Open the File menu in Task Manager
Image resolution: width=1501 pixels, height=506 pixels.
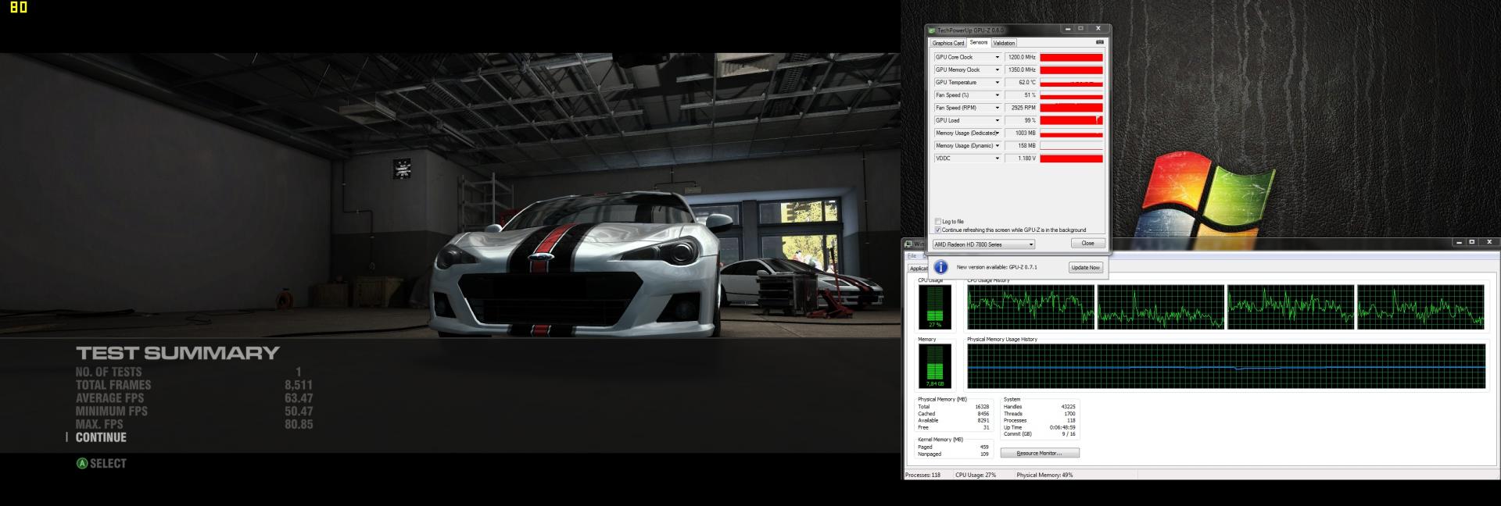[912, 256]
